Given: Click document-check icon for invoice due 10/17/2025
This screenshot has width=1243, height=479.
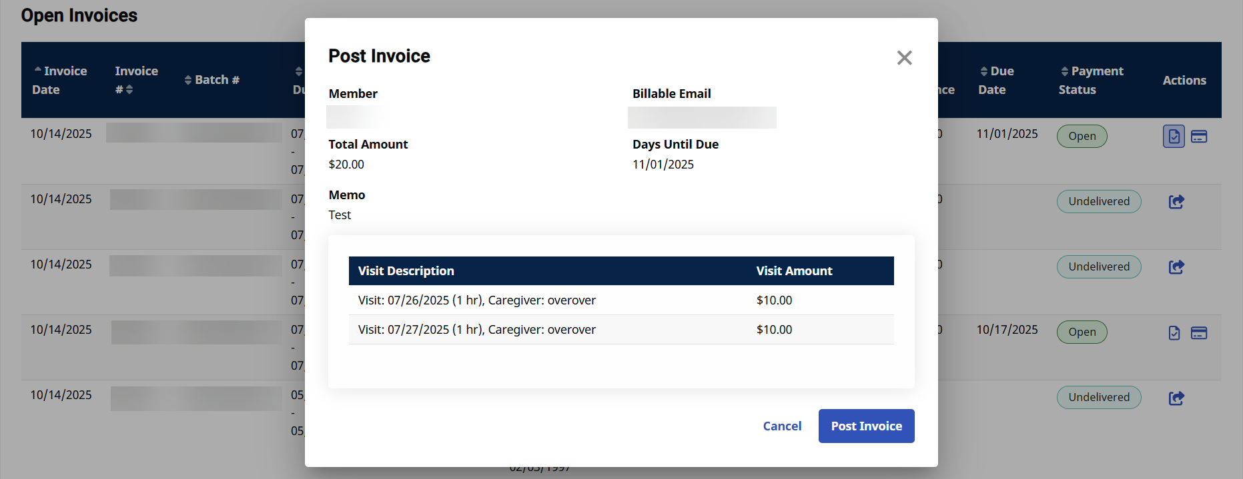Looking at the screenshot, I should pyautogui.click(x=1174, y=333).
